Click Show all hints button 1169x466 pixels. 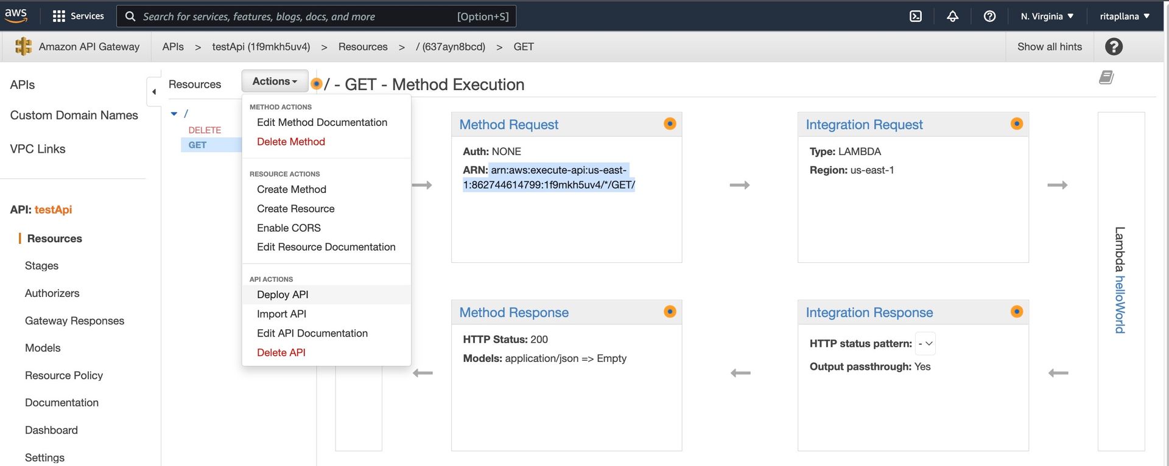[1049, 47]
